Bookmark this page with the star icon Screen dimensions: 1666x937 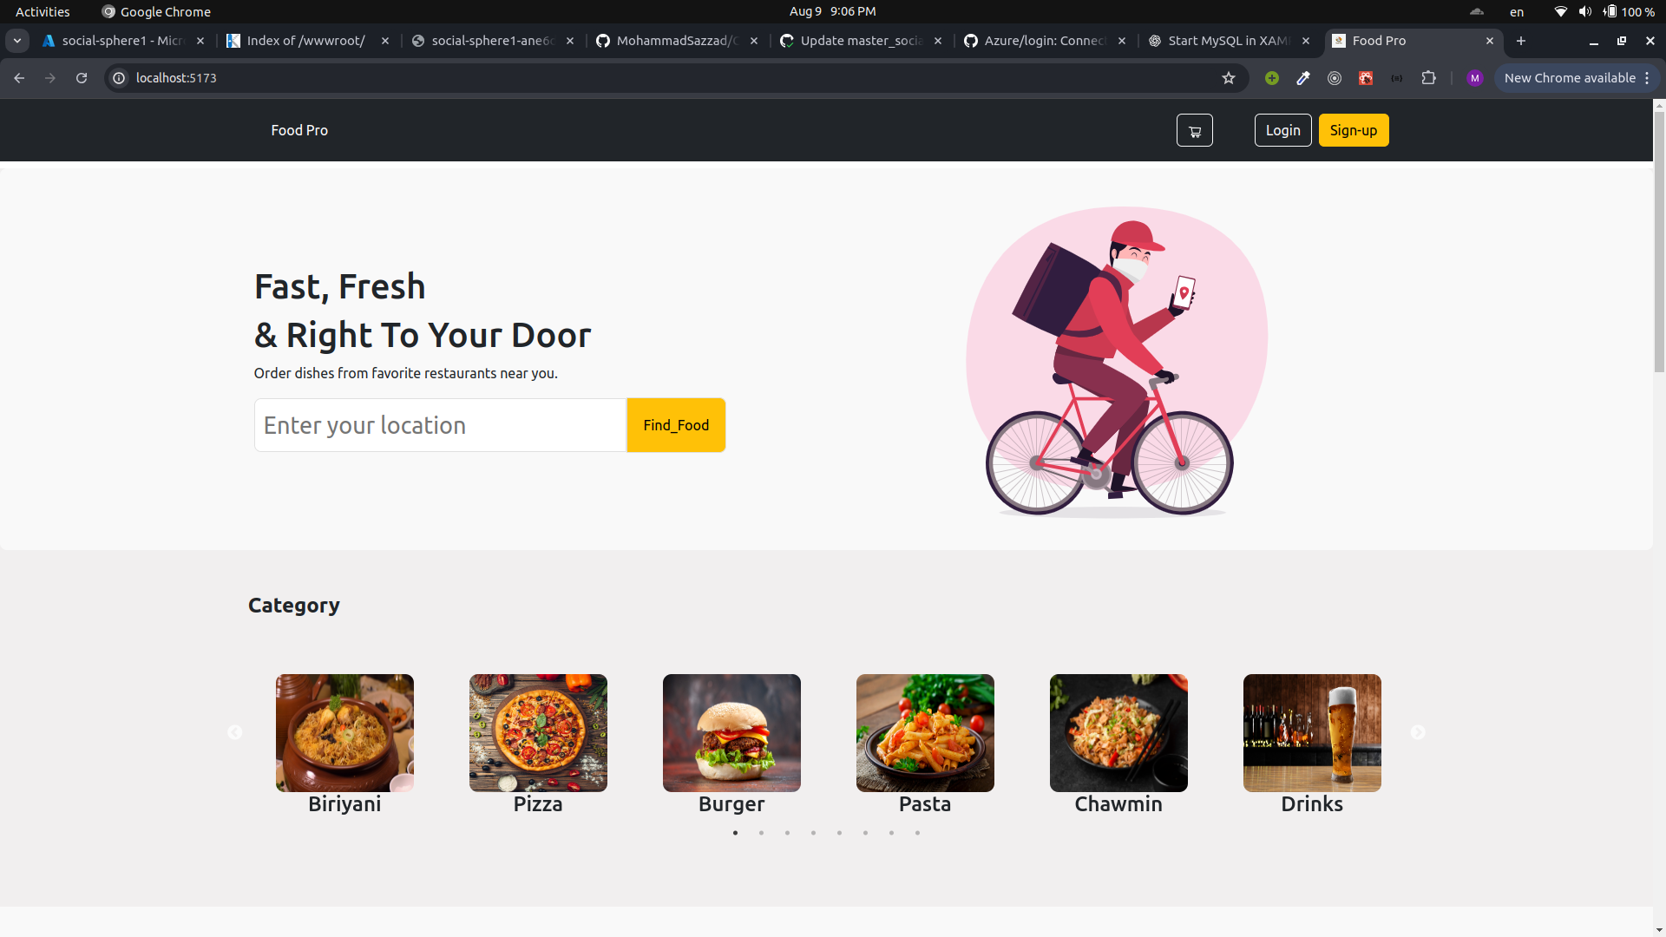click(1229, 78)
